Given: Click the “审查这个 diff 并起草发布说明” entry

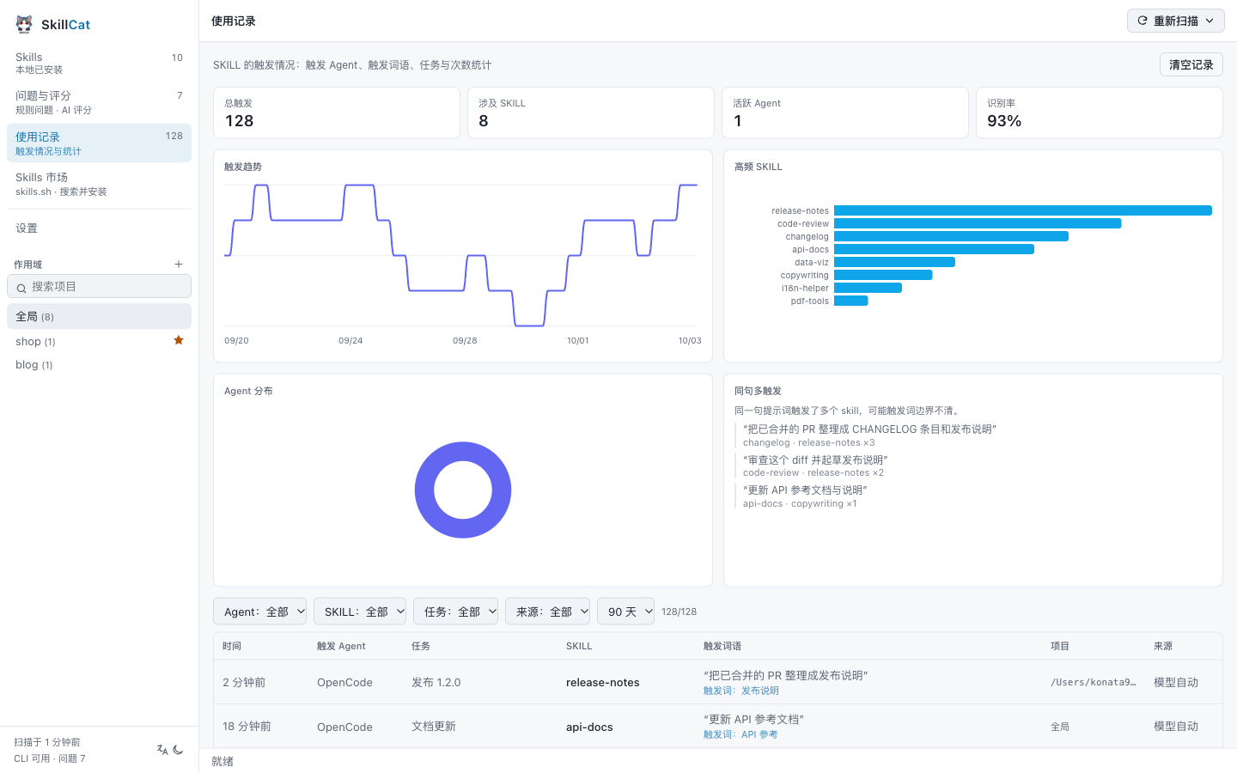Looking at the screenshot, I should (x=815, y=460).
